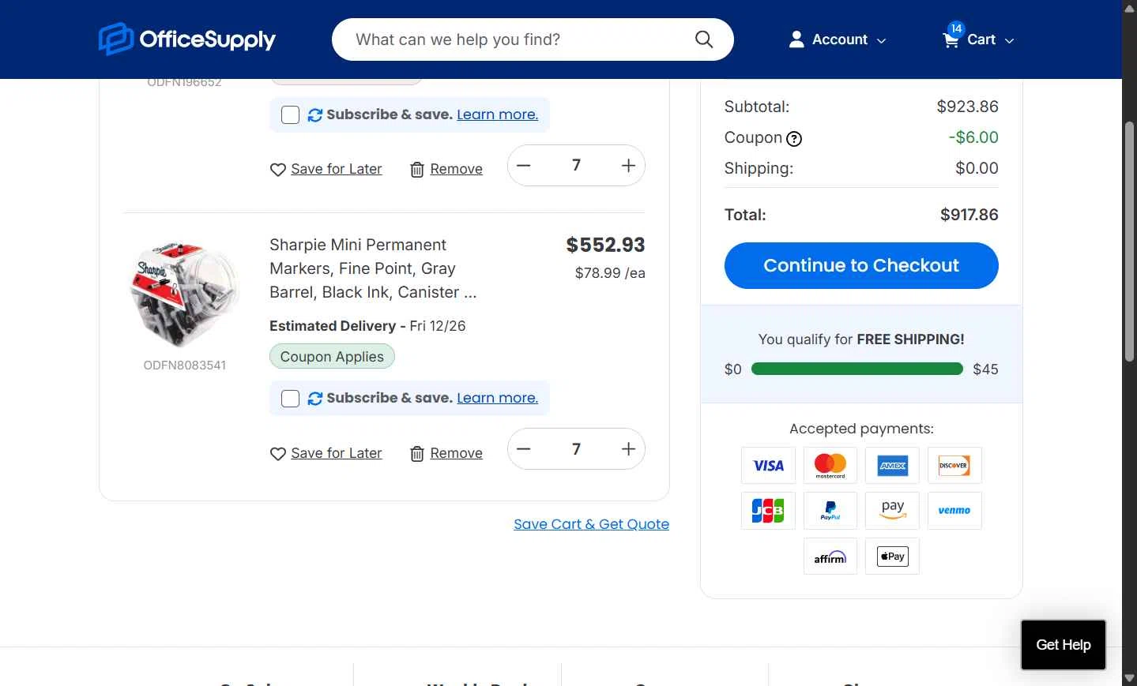Open the shopping cart icon
Viewport: 1137px width, 686px height.
coord(951,39)
